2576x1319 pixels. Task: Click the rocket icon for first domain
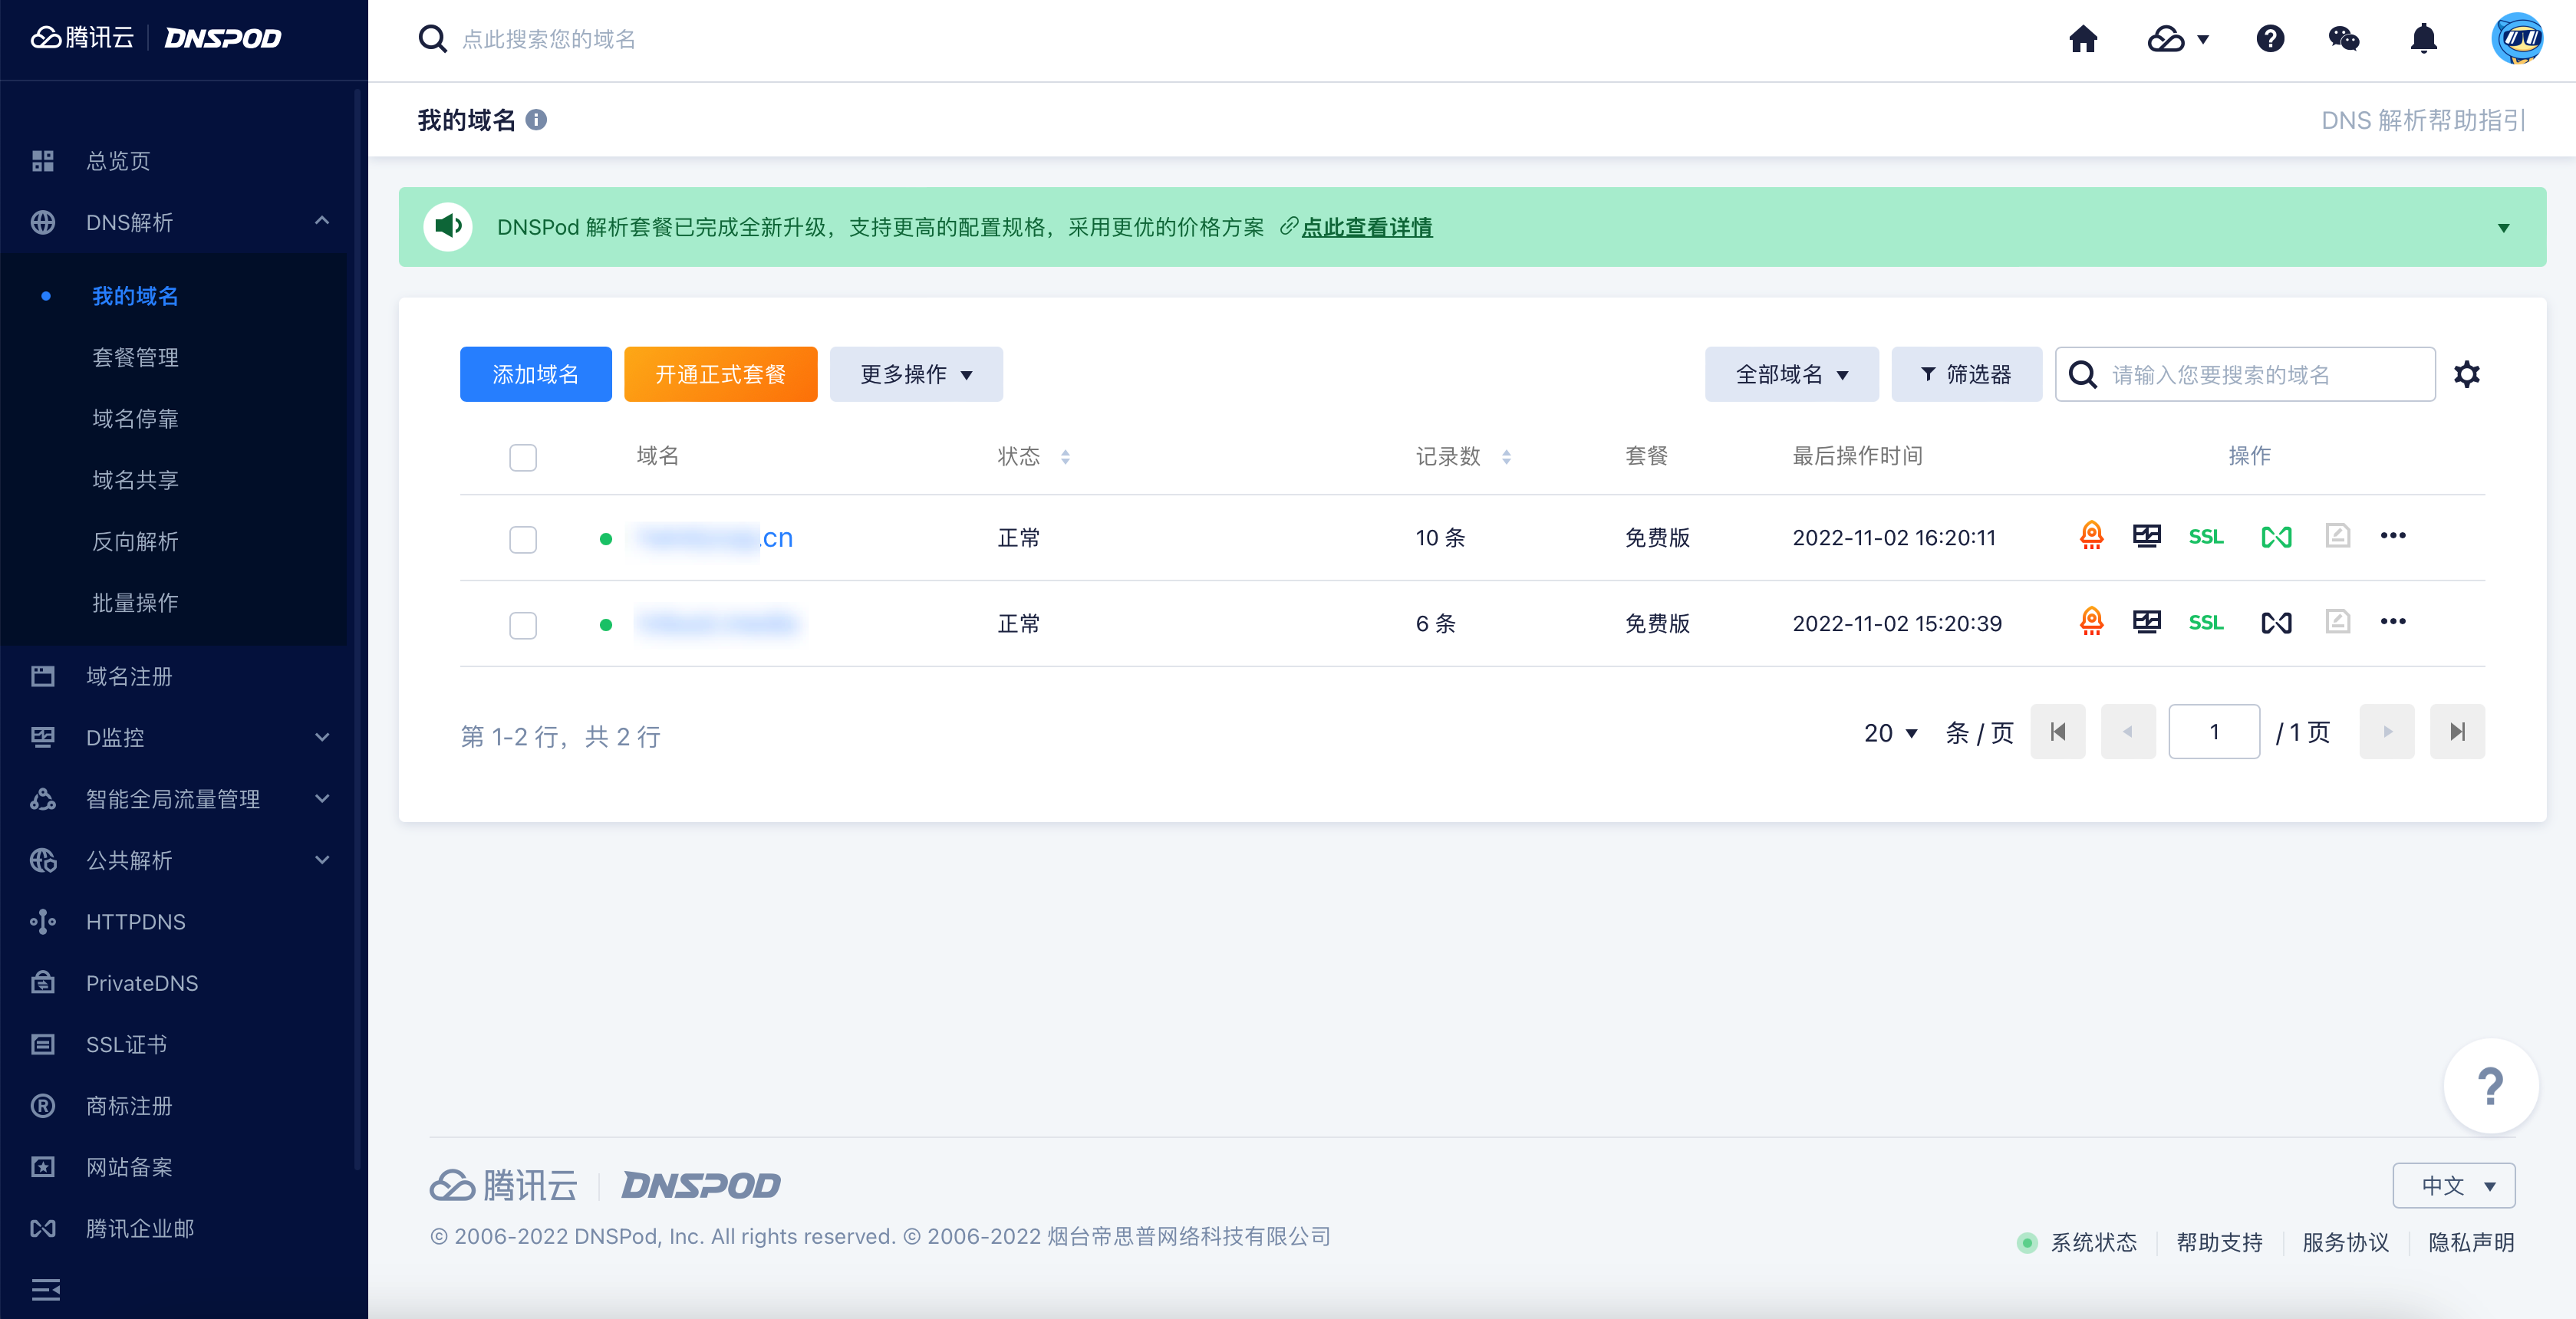[x=2091, y=536]
